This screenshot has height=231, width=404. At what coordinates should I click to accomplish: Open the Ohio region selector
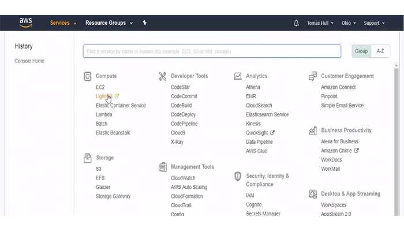tap(349, 23)
